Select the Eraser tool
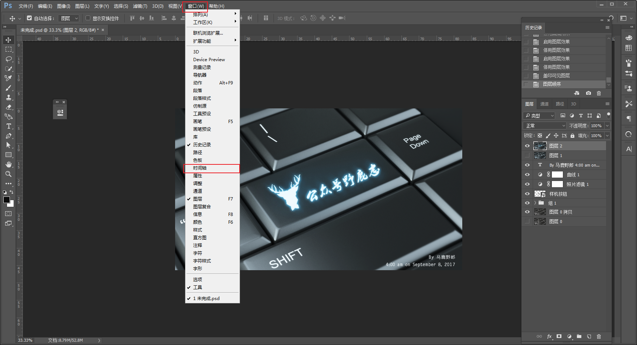 tap(8, 107)
